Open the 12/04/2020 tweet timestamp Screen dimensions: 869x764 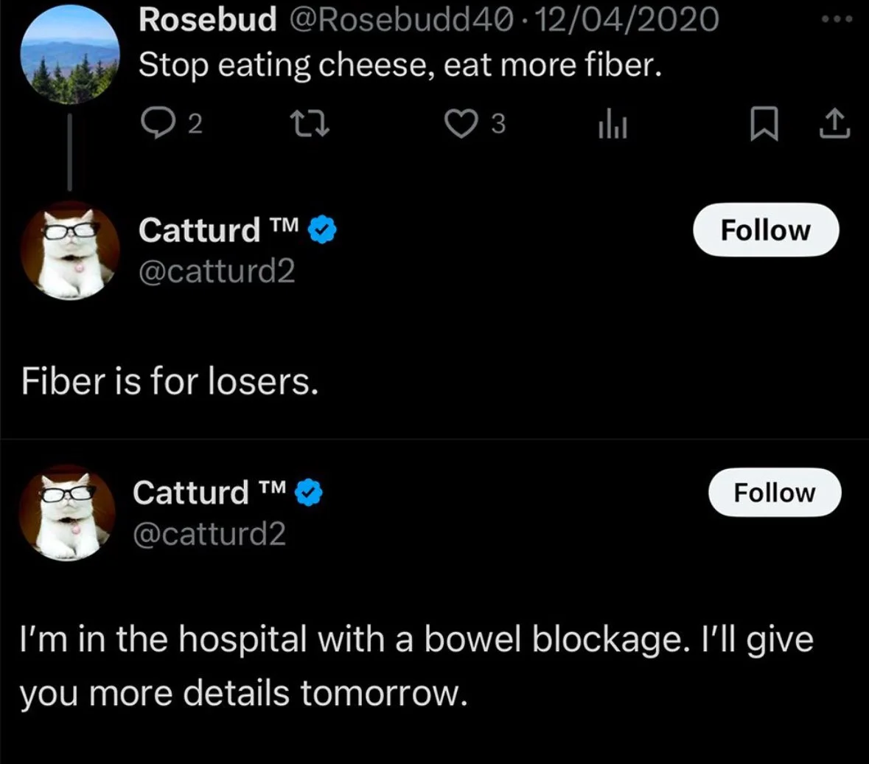(627, 19)
